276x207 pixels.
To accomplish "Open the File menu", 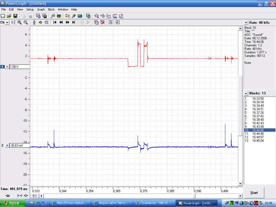I will 3,10.
